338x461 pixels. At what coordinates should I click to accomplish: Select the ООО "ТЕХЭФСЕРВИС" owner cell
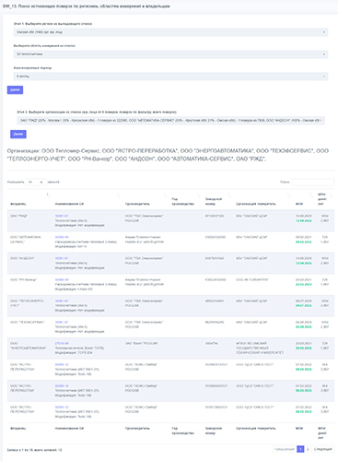point(28,322)
